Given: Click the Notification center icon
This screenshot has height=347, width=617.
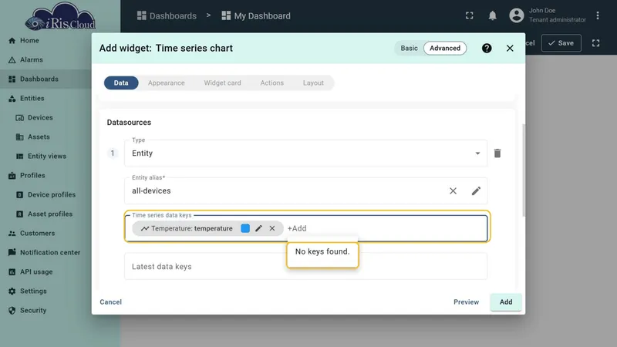Looking at the screenshot, I should coord(12,252).
